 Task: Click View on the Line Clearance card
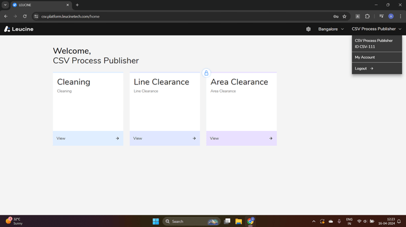pos(165,138)
